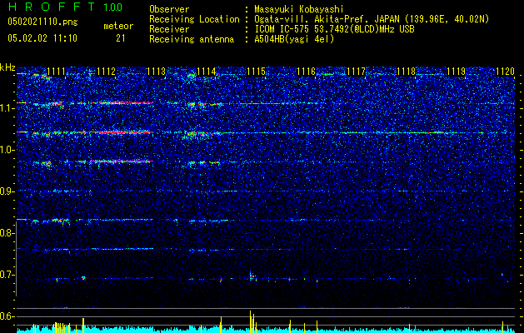This screenshot has height=333, width=524.
Task: Click the 0.9 kHz axis label
Action: (7, 191)
